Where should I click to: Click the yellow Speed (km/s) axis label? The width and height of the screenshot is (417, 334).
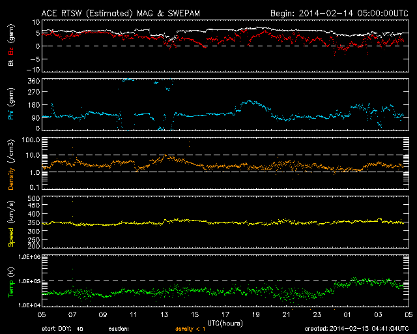click(x=11, y=224)
